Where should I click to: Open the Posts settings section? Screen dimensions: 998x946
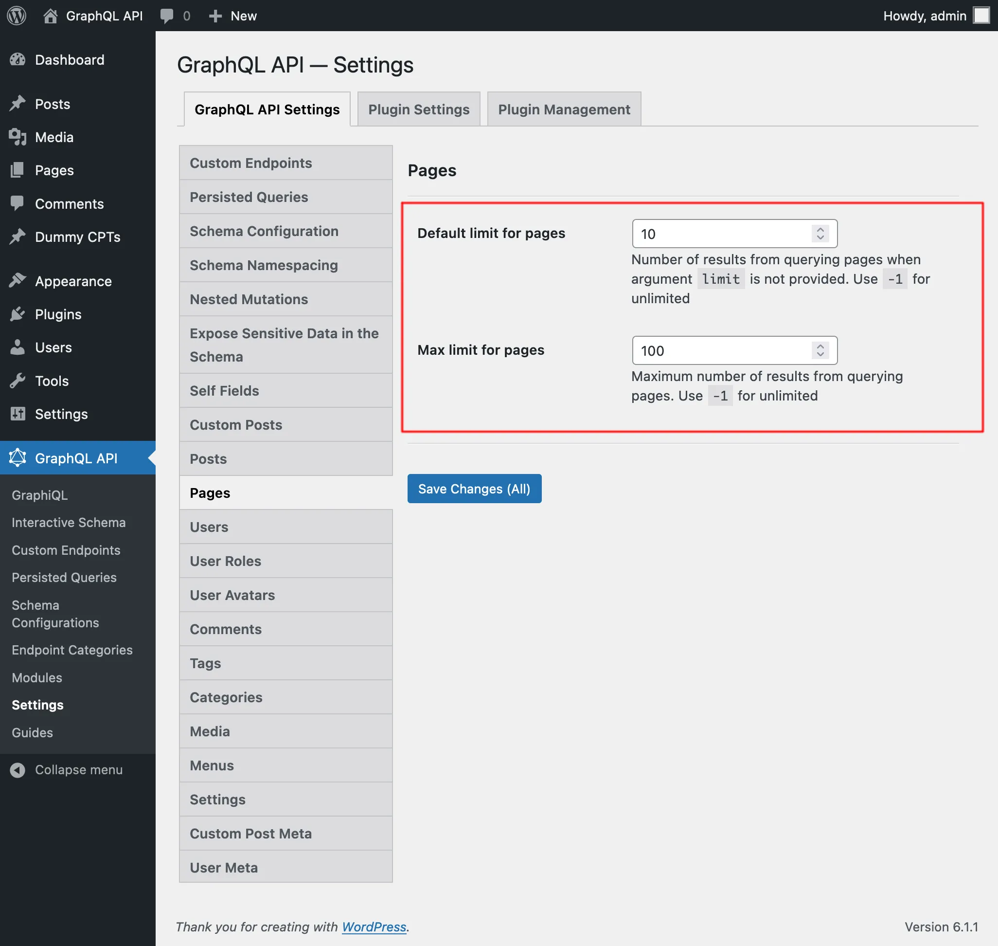(x=286, y=459)
